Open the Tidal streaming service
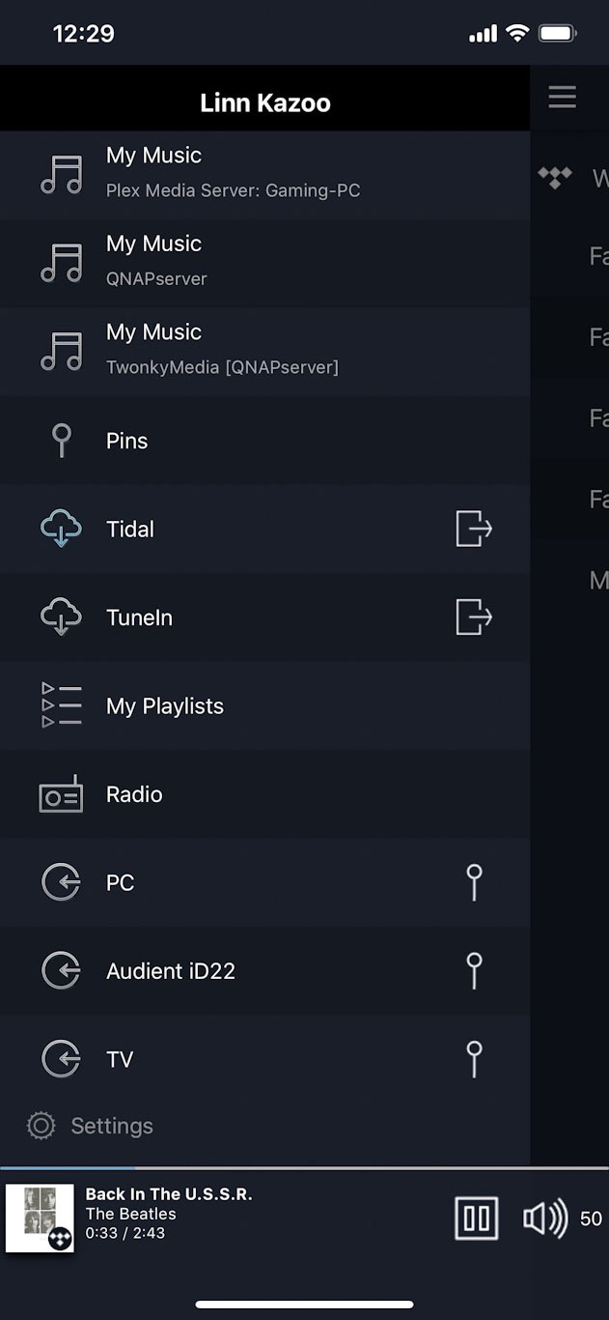609x1320 pixels. point(130,529)
